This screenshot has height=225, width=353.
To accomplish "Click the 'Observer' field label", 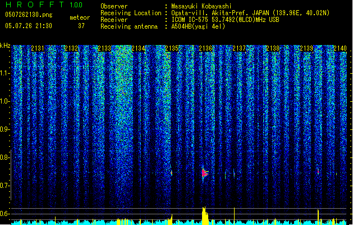I will pyautogui.click(x=114, y=6).
